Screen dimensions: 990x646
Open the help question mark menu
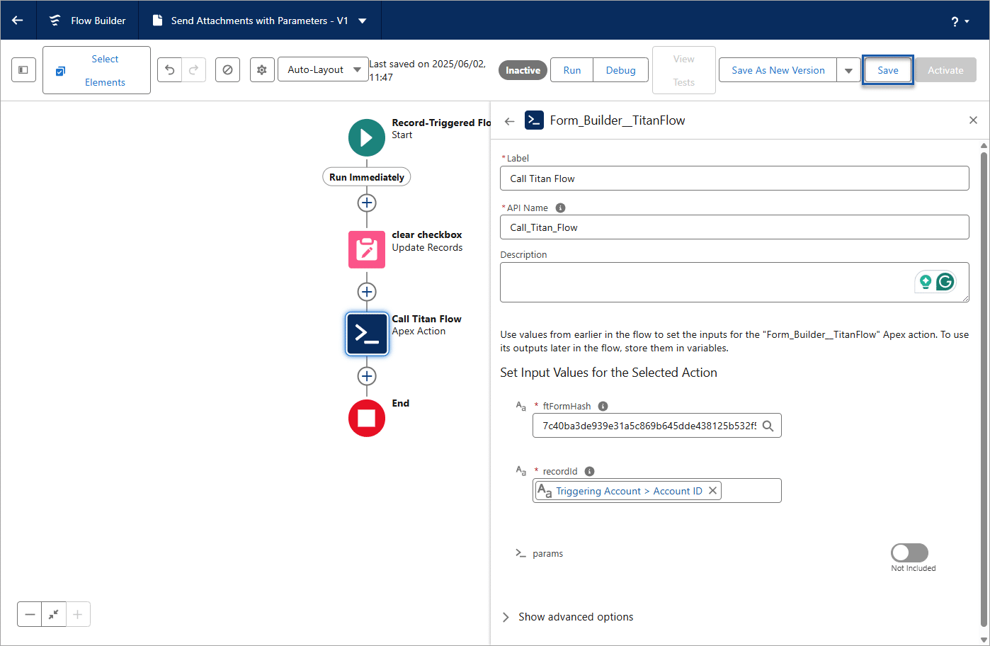coord(960,21)
